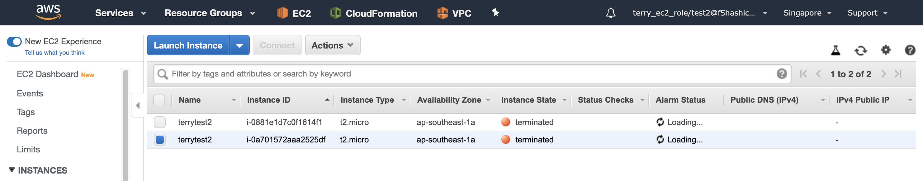
Task: Open the Services menu
Action: click(121, 13)
